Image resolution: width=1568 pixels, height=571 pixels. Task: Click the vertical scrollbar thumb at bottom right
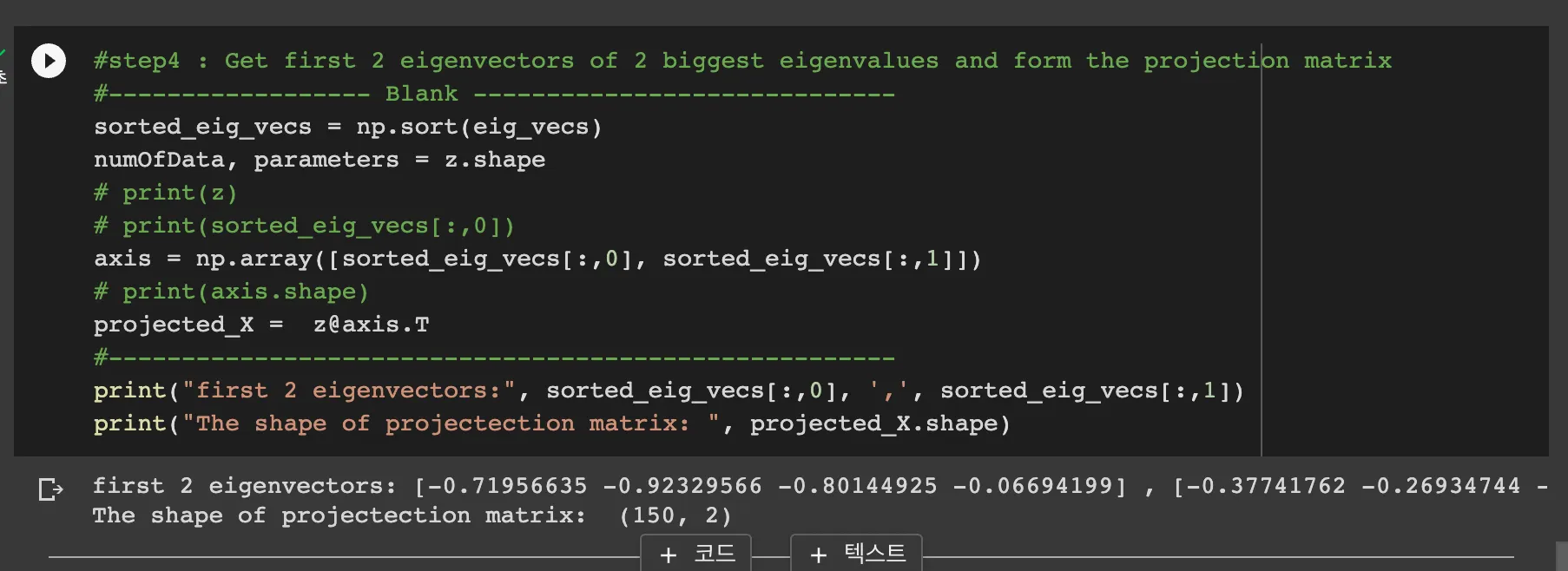coord(1561,556)
